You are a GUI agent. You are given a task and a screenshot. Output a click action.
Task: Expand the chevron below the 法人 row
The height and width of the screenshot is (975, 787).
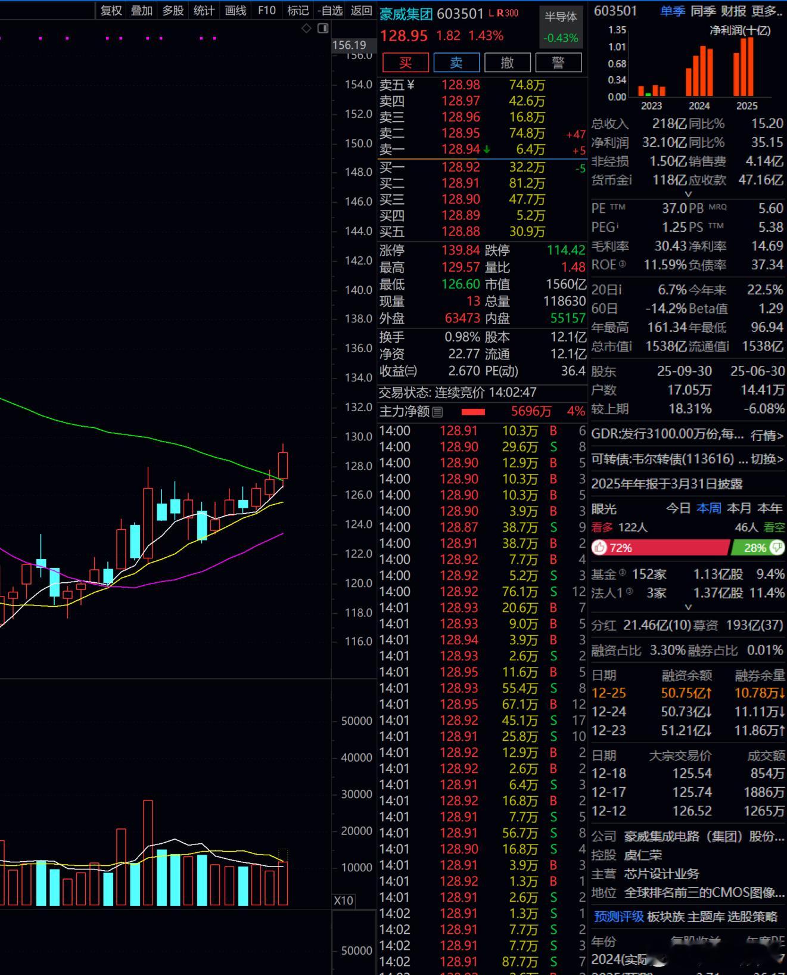coord(688,607)
